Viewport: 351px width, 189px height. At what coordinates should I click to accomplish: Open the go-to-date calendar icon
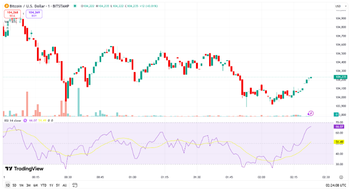75,185
